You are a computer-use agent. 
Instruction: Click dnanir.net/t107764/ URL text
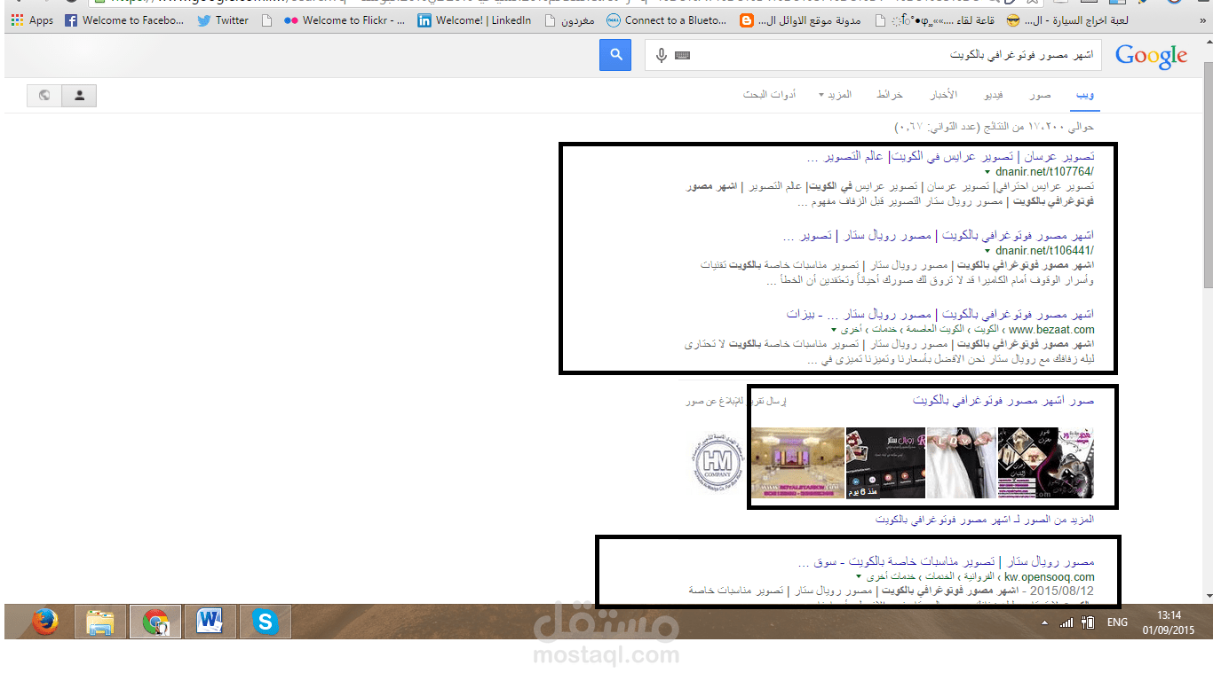1045,172
